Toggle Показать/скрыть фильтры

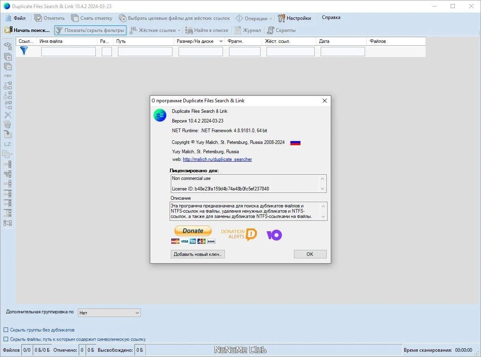click(90, 30)
